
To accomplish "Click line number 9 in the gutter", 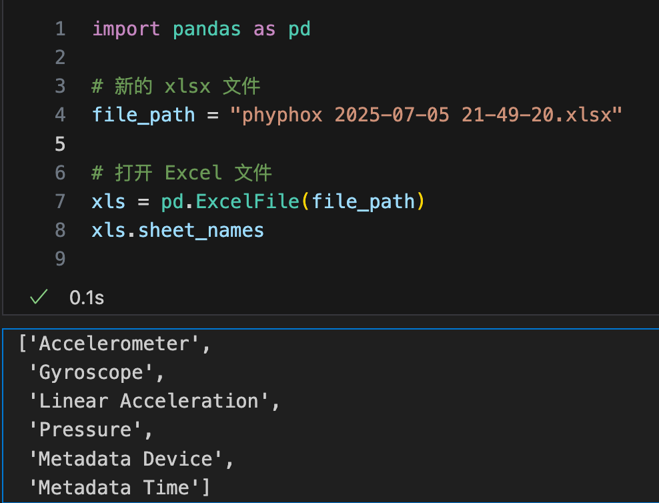I will pos(60,259).
